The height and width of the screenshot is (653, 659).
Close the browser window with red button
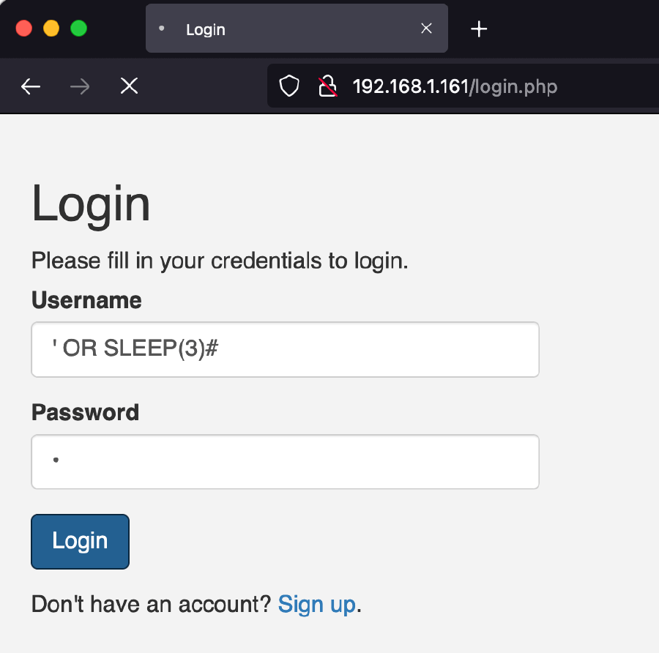pyautogui.click(x=24, y=29)
